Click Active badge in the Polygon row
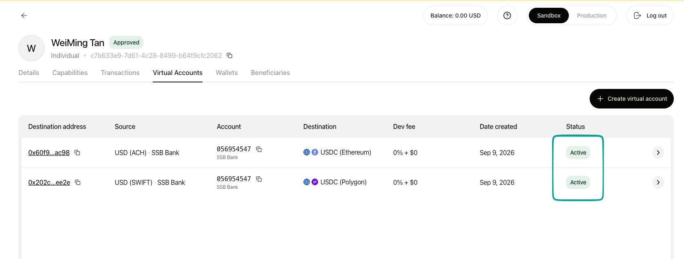 [578, 182]
